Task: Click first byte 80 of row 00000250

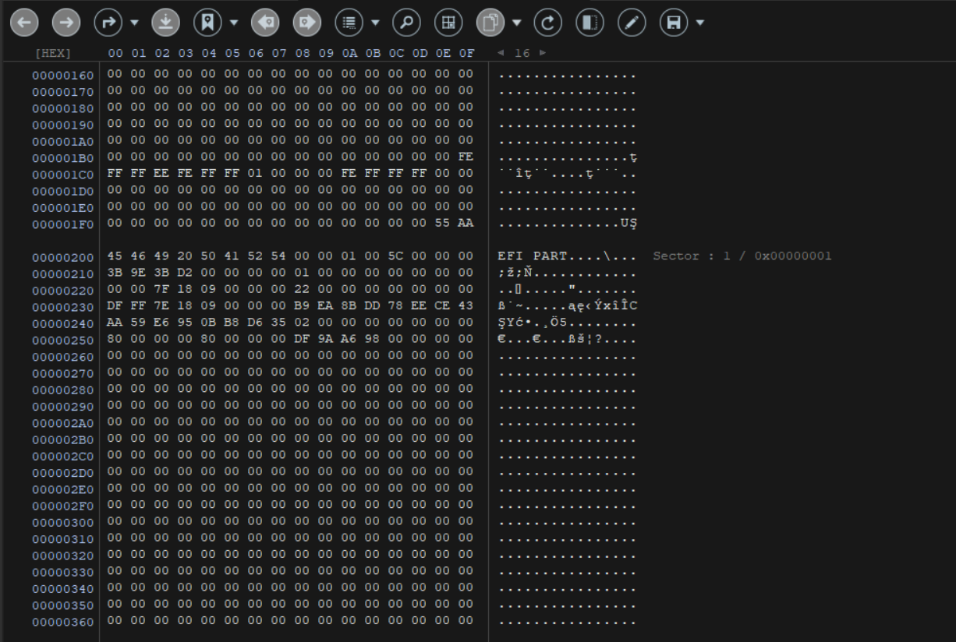Action: click(115, 340)
